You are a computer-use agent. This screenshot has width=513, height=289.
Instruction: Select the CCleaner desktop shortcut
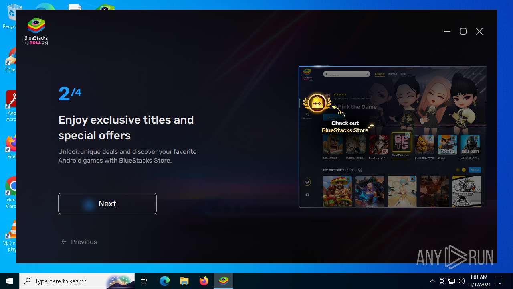coord(10,60)
